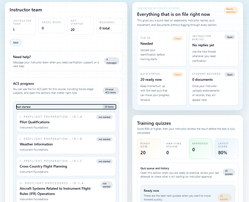This screenshot has height=202, width=249.
Task: Click the Instructor Team 1 stat tile
Action: (23, 26)
